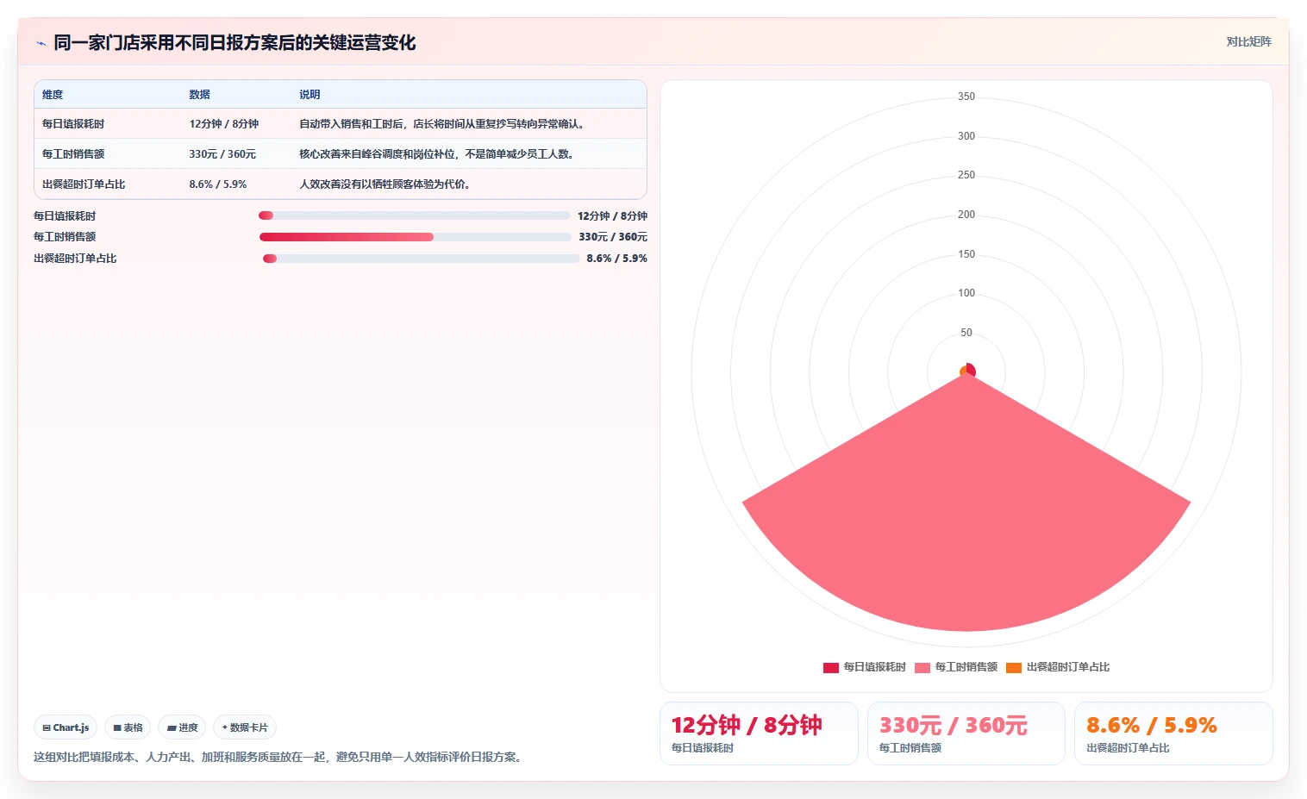Click the 每日填报耗时 legend text
Screen dimensions: 1307x799
click(875, 667)
